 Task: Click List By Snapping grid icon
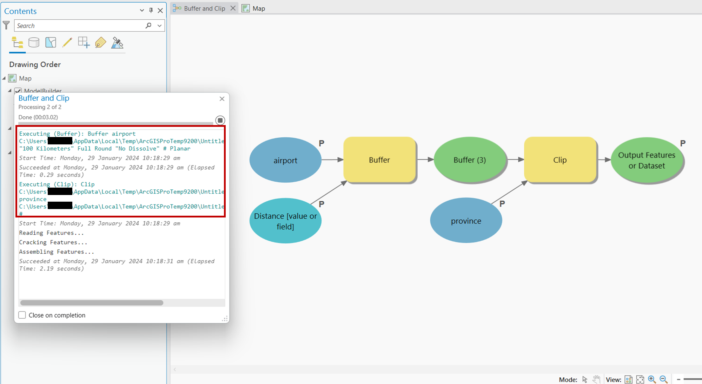point(84,43)
